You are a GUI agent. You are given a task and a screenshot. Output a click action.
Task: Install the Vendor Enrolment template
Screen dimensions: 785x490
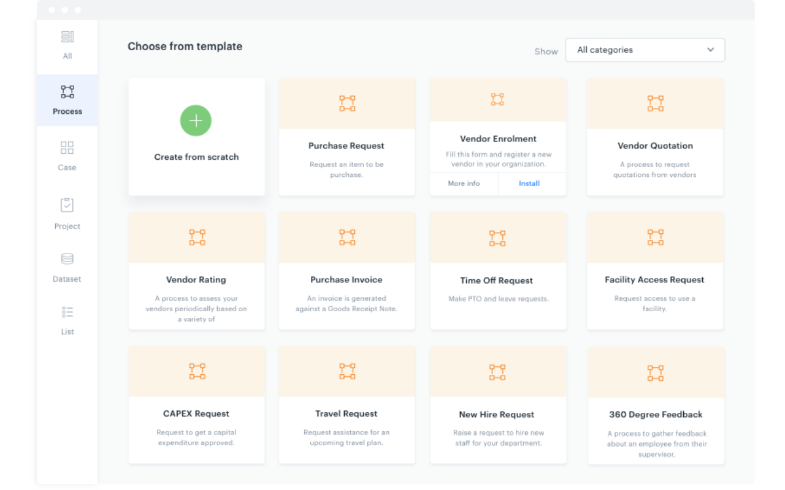(529, 183)
